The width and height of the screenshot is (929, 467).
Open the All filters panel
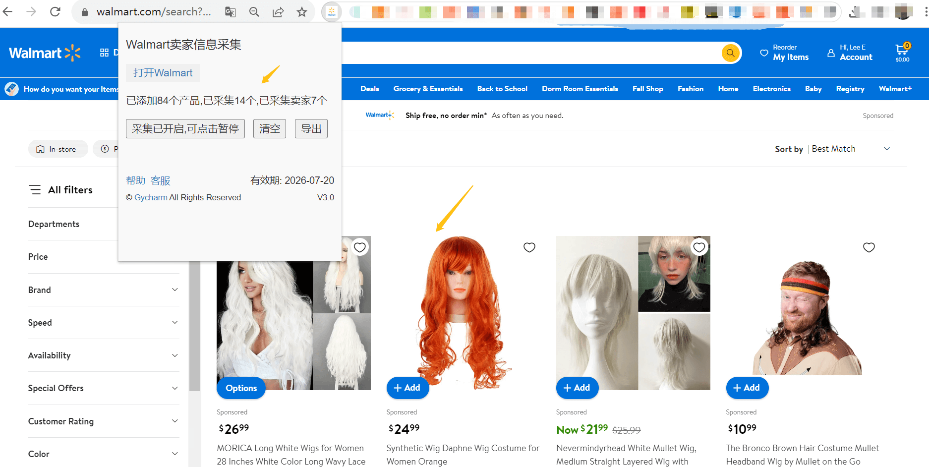(x=61, y=190)
